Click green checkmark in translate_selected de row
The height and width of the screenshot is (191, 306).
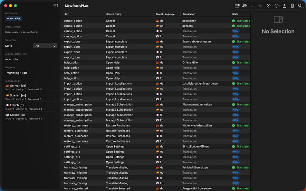pyautogui.click(x=234, y=188)
